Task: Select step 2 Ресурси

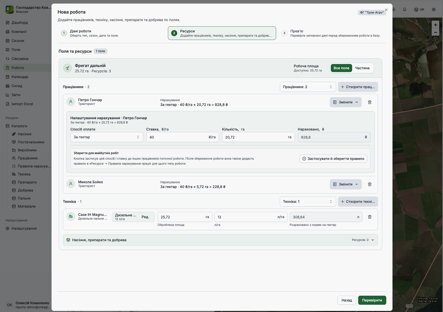Action: point(222,33)
